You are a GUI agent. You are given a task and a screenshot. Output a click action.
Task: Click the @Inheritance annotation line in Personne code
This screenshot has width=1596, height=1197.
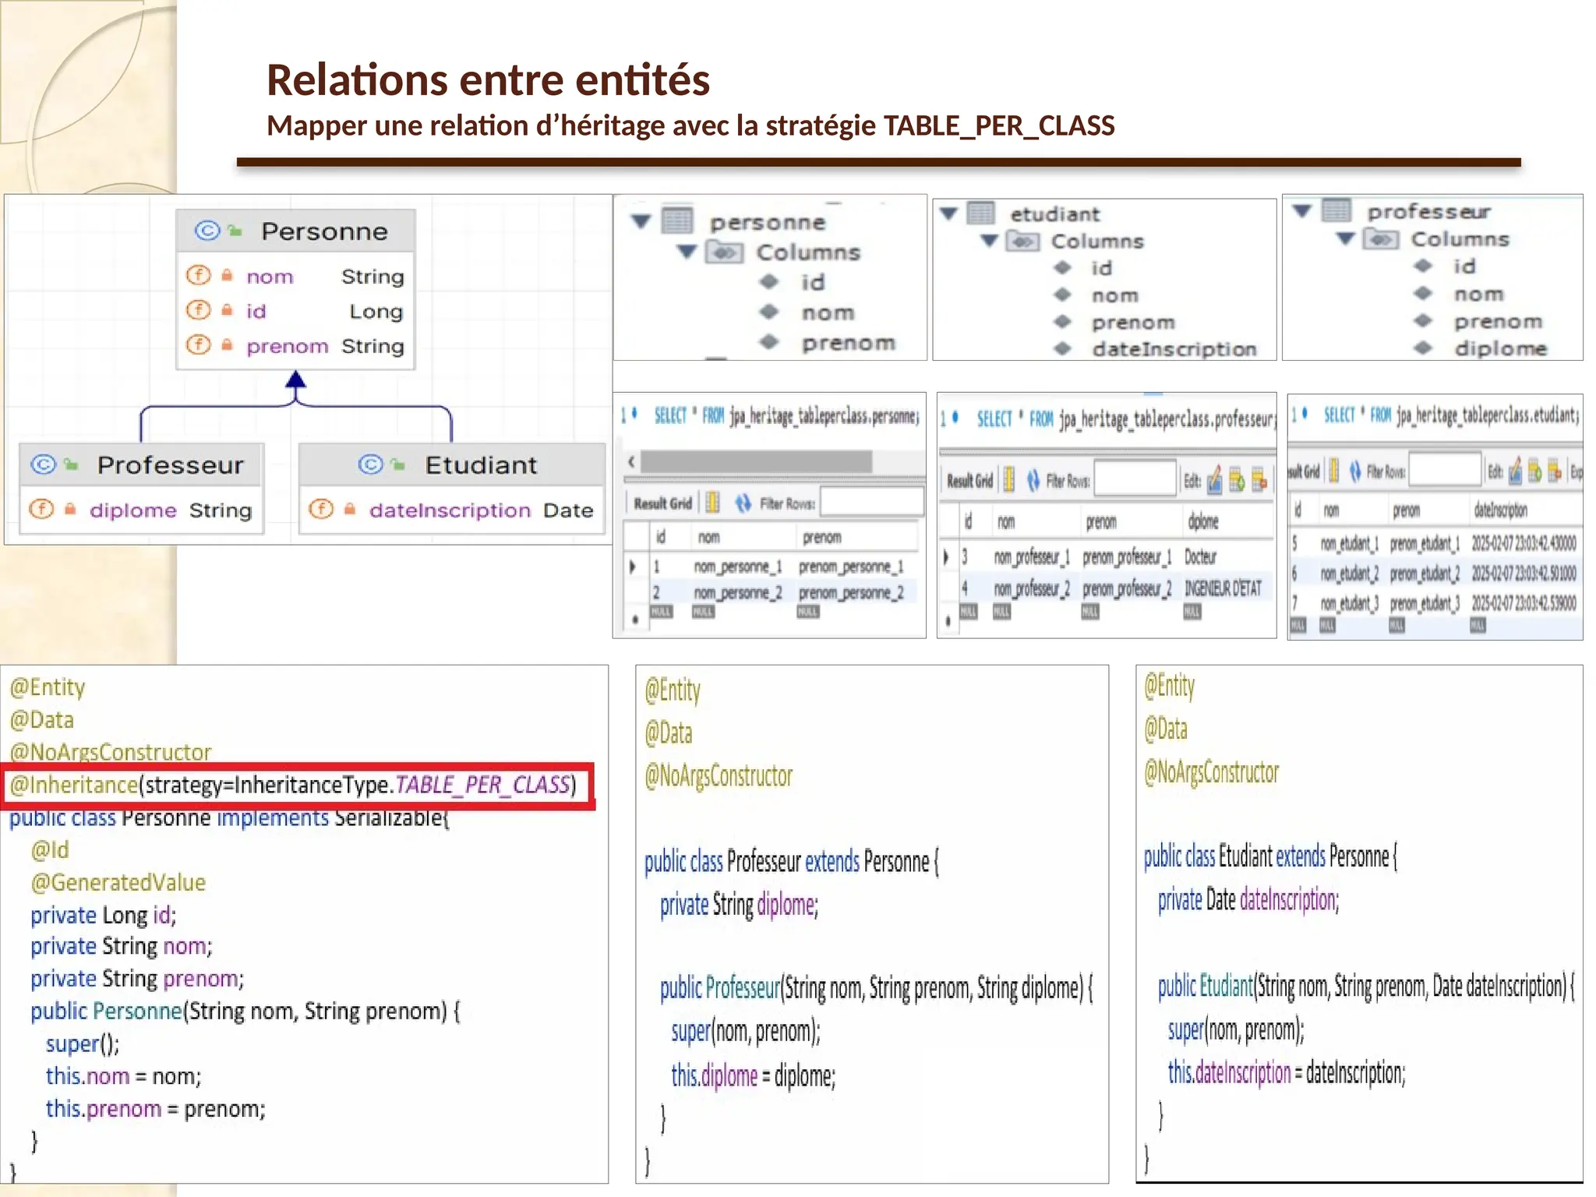[293, 785]
